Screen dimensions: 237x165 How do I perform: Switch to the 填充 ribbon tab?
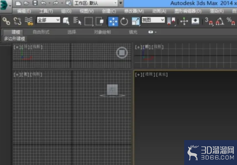point(133,32)
